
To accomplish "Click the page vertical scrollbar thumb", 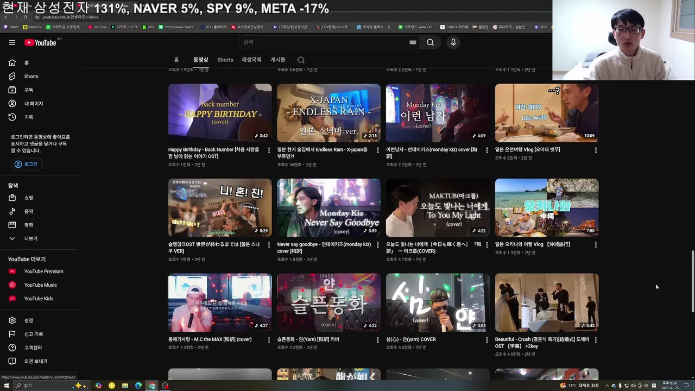I will pyautogui.click(x=692, y=281).
